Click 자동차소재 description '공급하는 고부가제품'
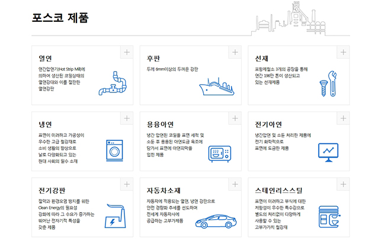 tap(165, 221)
